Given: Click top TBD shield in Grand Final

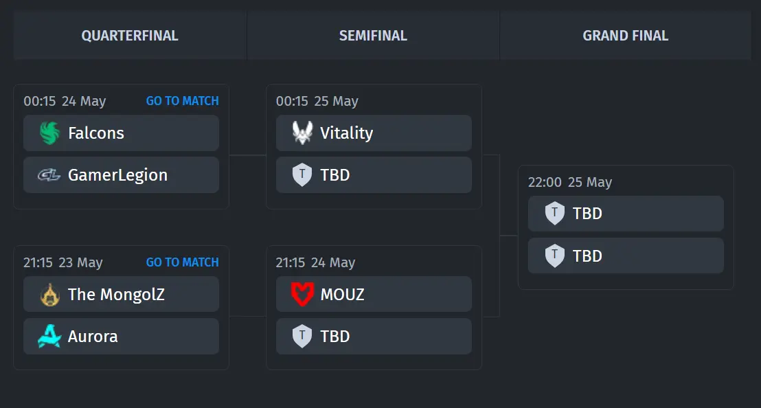Looking at the screenshot, I should (554, 214).
